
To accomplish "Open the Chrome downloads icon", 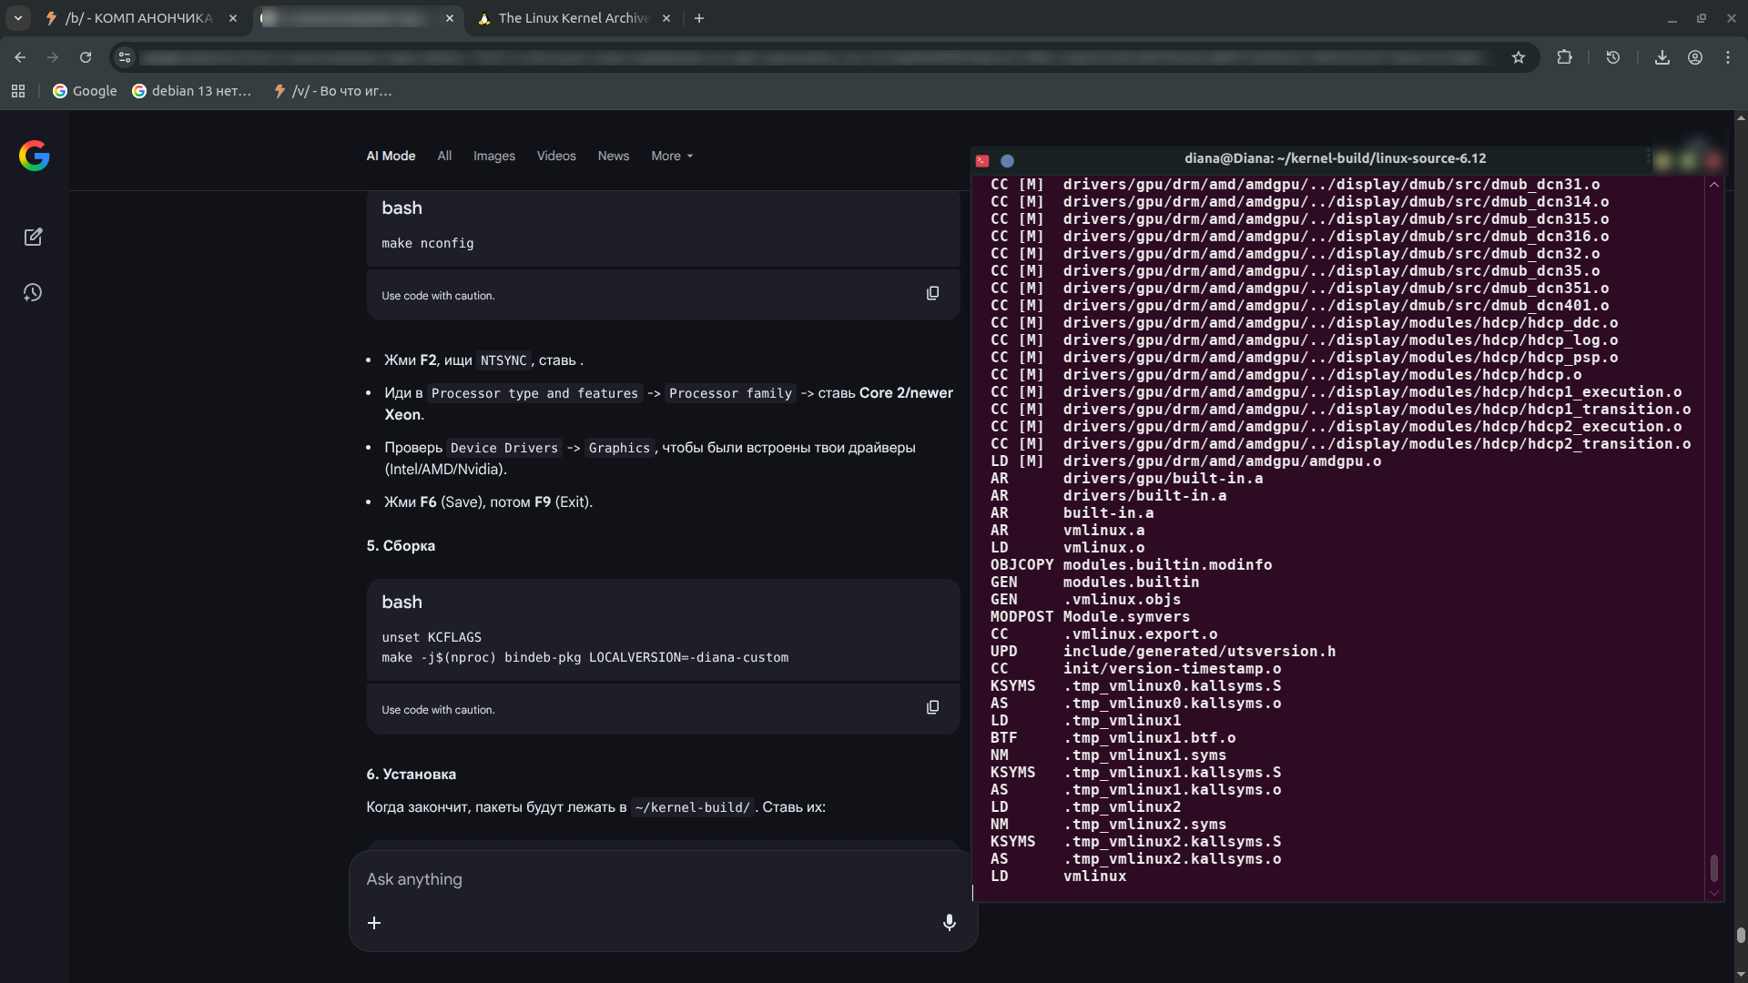I will [1662, 57].
